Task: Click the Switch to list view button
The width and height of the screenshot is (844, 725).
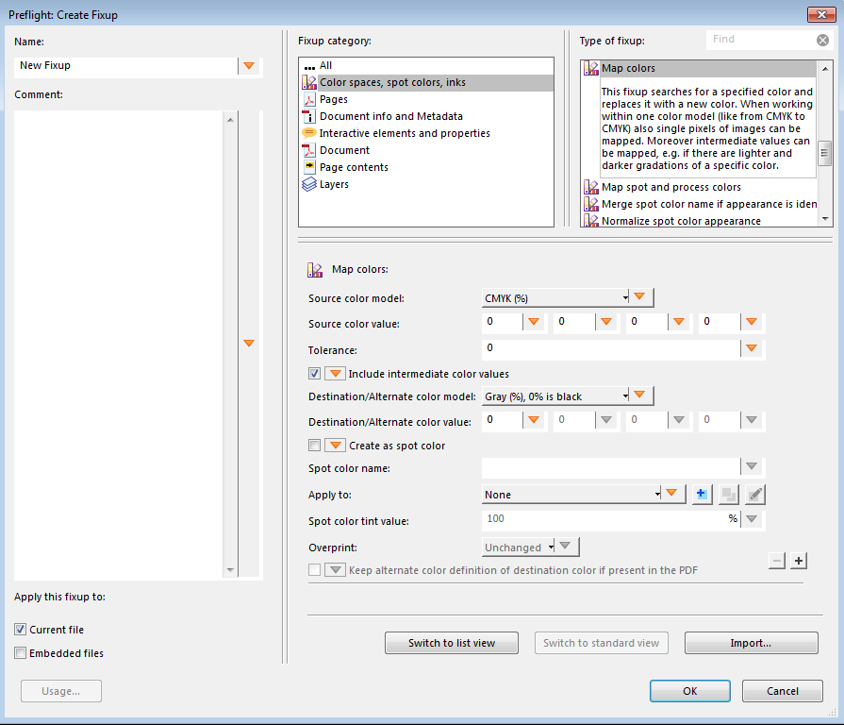Action: (452, 643)
